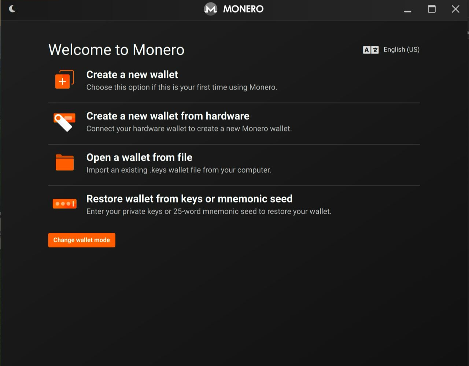Click the hardware wallet USB key icon

tap(64, 122)
